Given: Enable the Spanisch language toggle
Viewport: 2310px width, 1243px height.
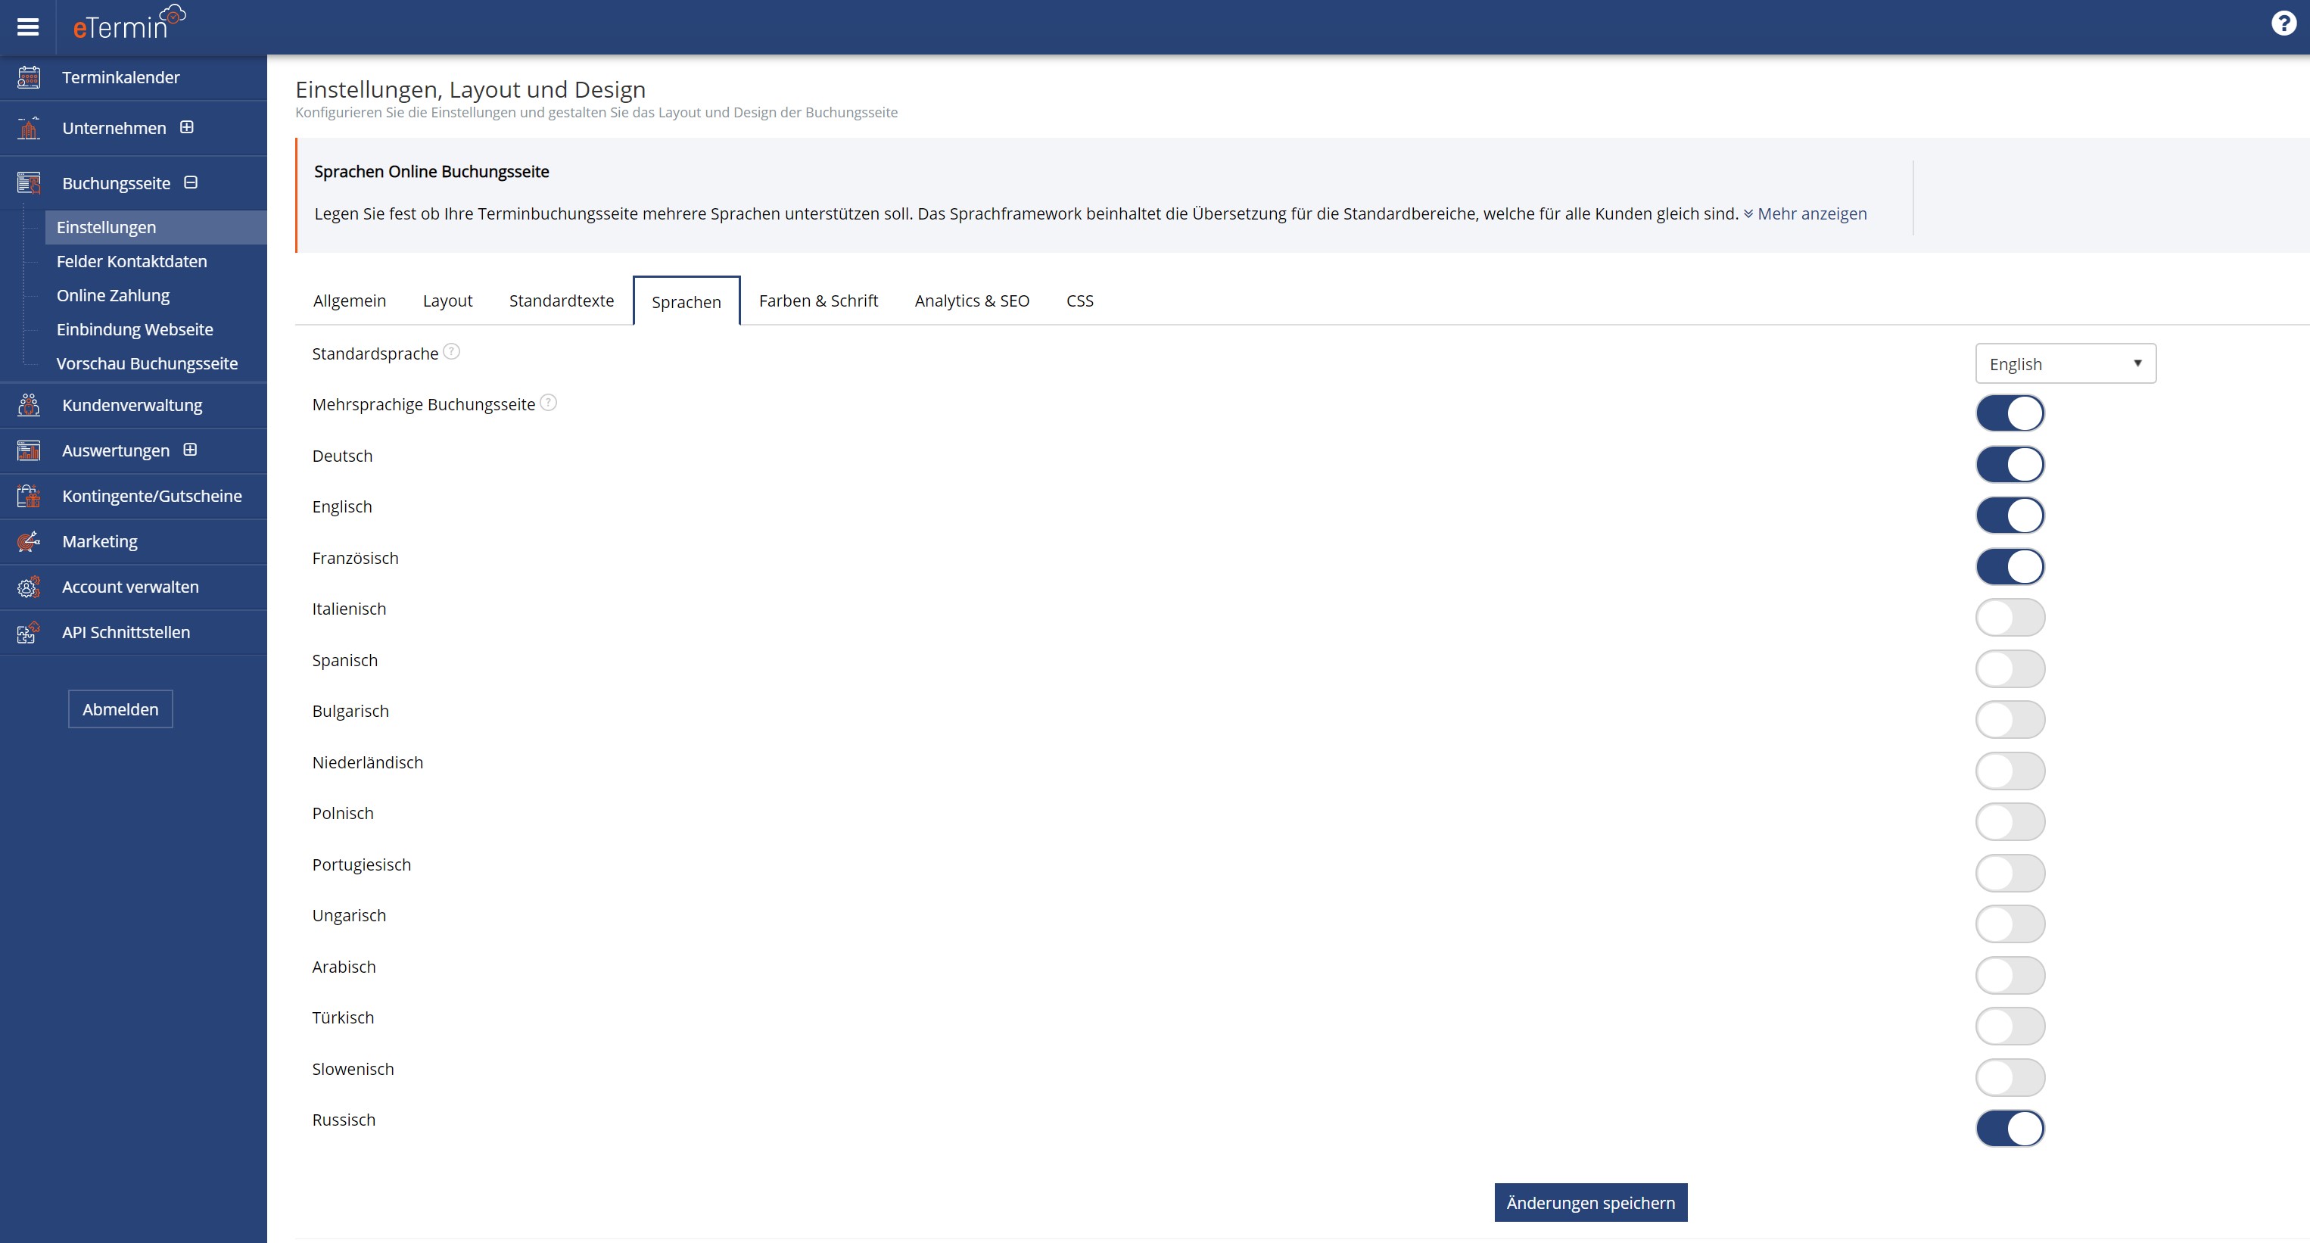Looking at the screenshot, I should 2010,669.
